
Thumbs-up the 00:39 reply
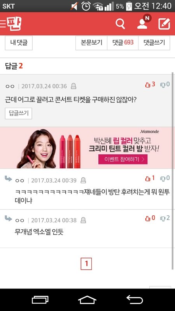click(150, 178)
